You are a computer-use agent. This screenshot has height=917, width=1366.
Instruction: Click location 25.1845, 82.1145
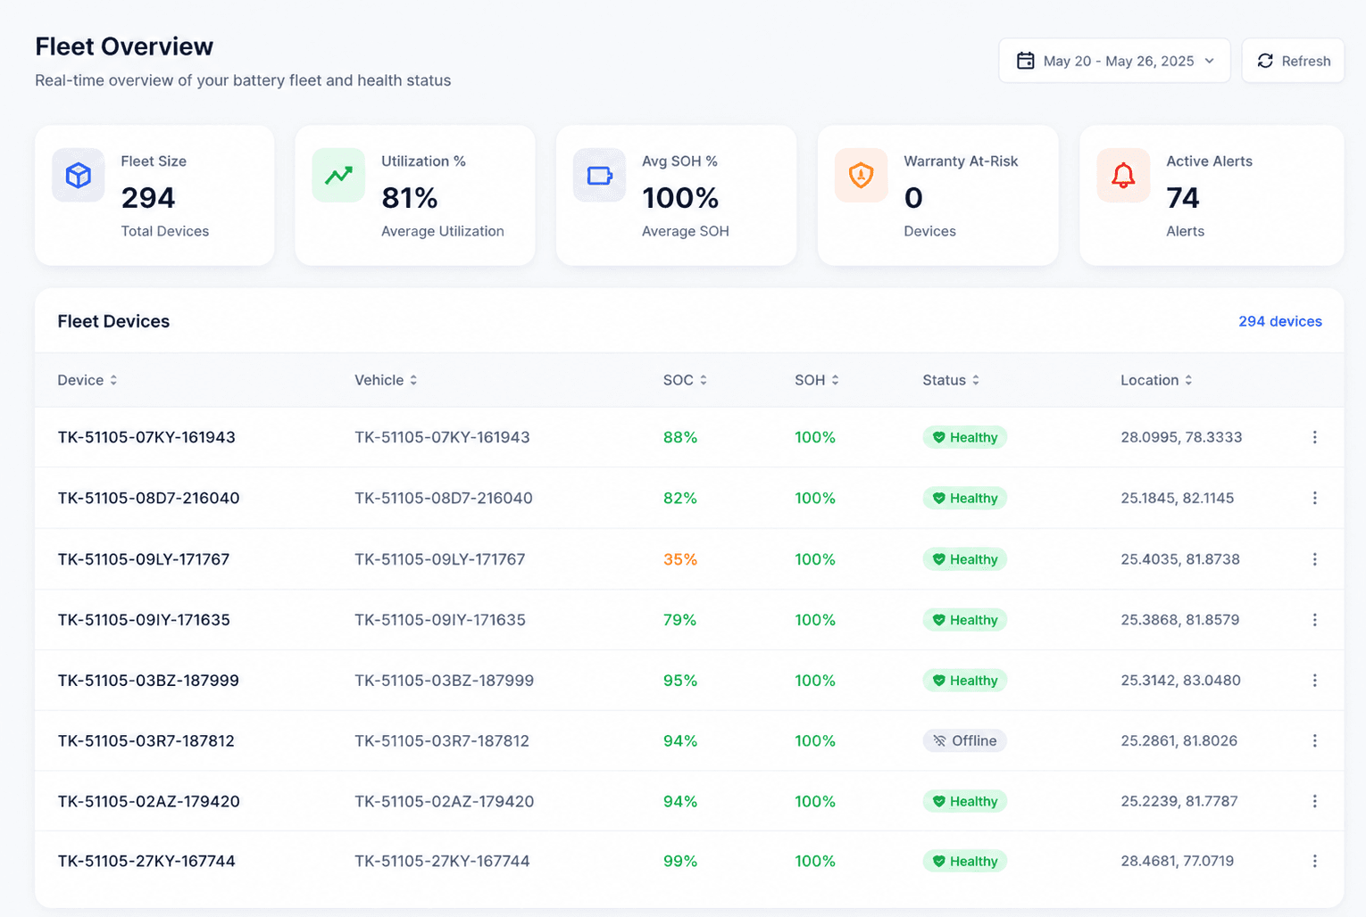1178,498
